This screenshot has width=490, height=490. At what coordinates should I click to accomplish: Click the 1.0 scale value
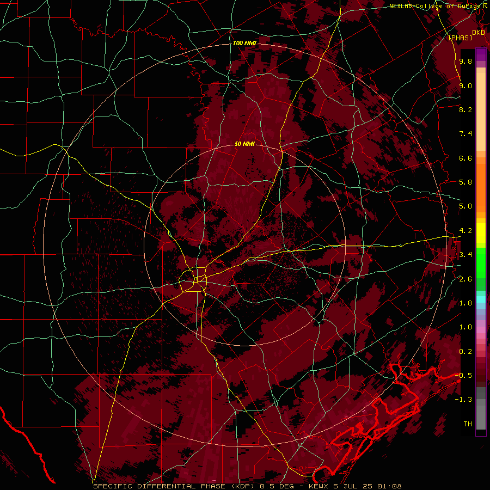click(x=465, y=327)
